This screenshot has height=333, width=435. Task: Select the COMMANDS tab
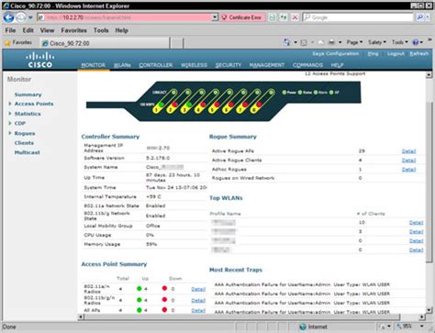tap(307, 65)
